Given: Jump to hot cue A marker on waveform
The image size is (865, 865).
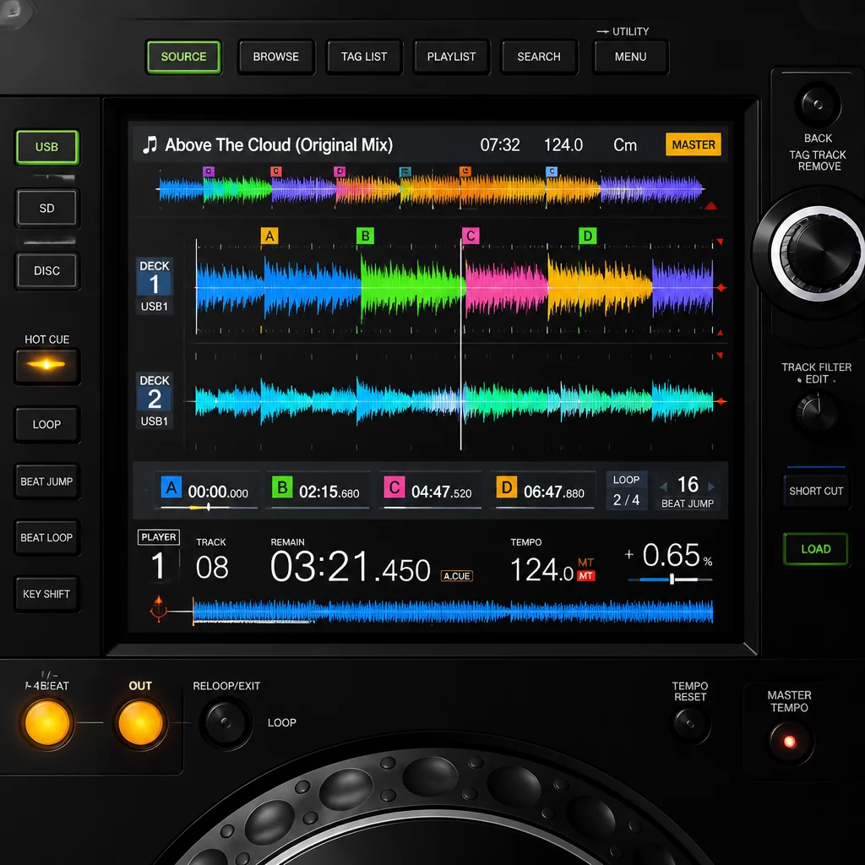Looking at the screenshot, I should (x=269, y=237).
